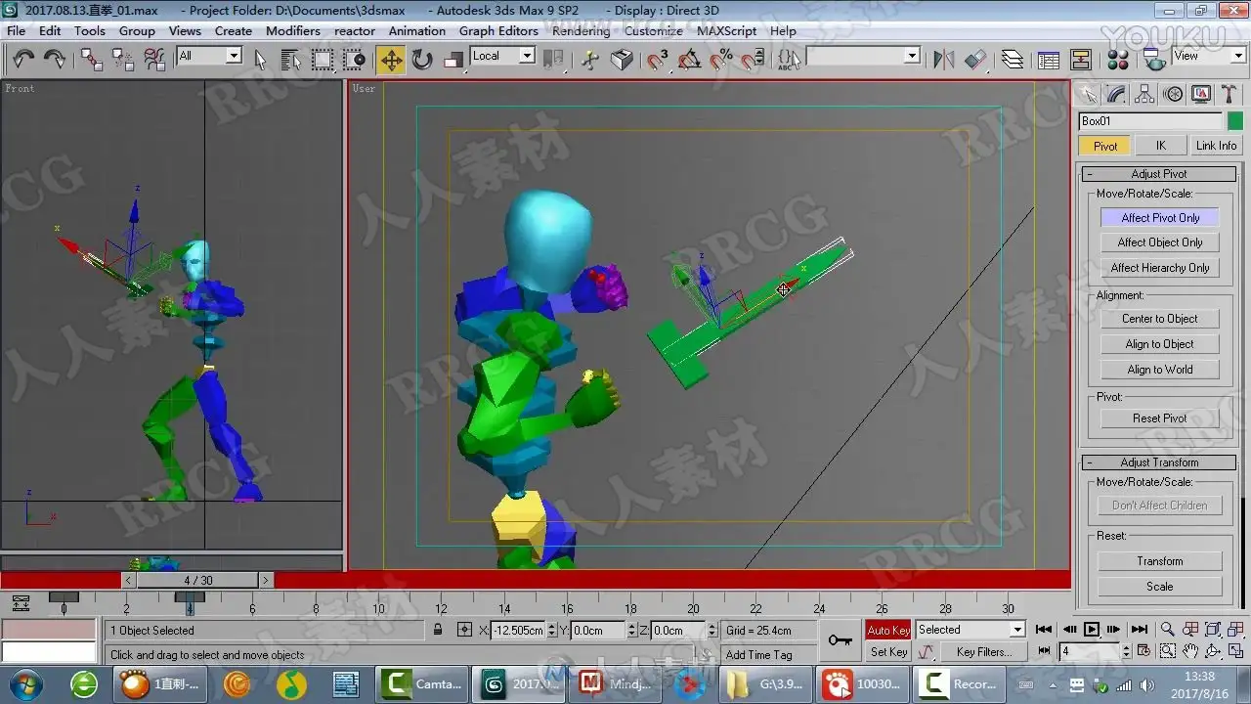
Task: Click the Select and Rotate tool
Action: (422, 60)
